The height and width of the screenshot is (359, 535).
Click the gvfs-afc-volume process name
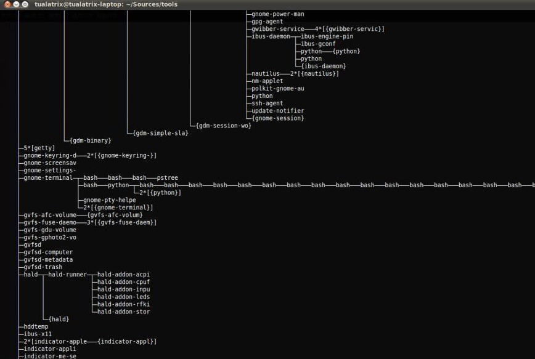(x=50, y=216)
